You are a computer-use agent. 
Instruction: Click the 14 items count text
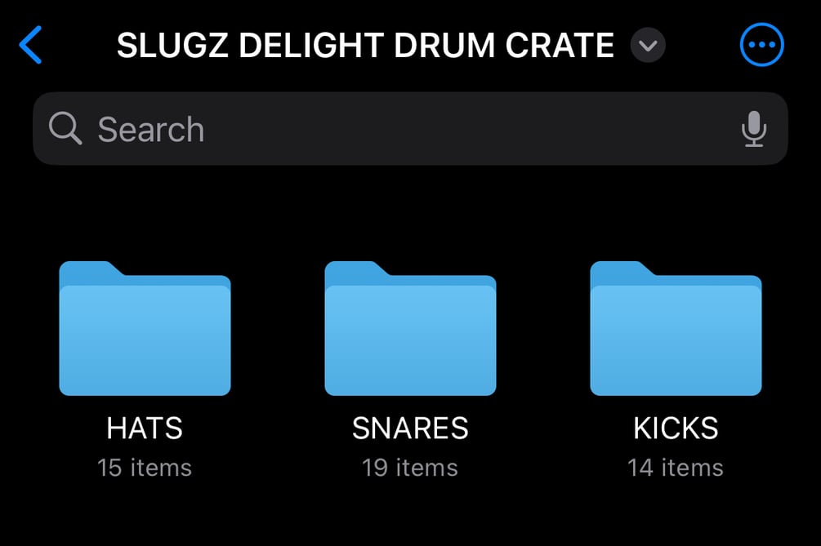click(676, 468)
